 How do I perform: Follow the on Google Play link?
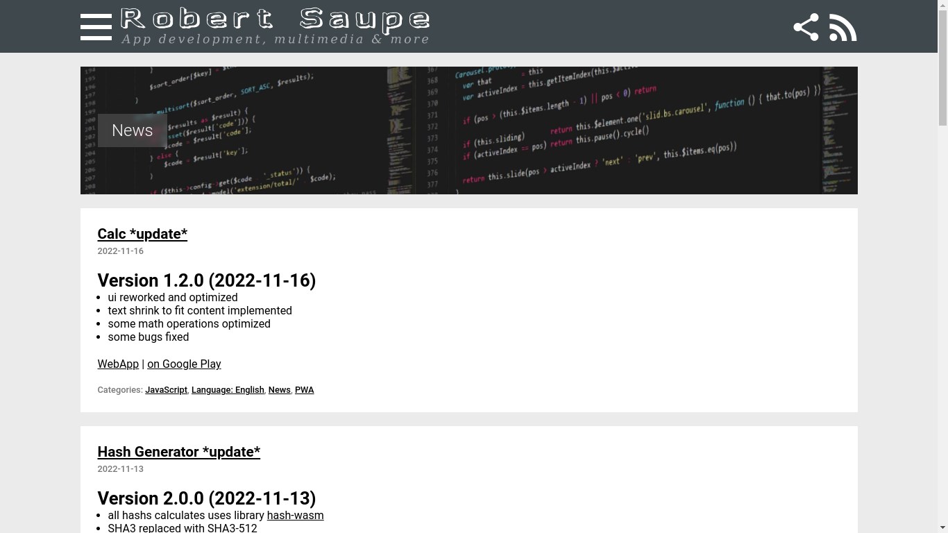(184, 364)
